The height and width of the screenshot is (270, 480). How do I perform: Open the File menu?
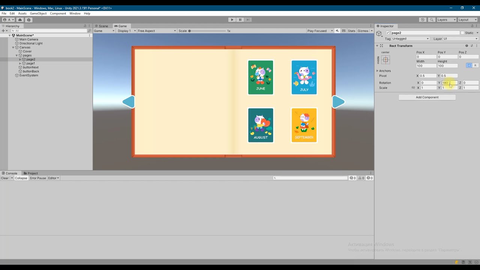(4, 13)
